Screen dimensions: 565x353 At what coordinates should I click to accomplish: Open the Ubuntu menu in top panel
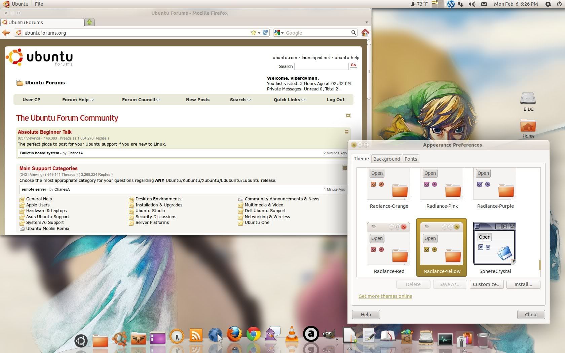point(16,4)
